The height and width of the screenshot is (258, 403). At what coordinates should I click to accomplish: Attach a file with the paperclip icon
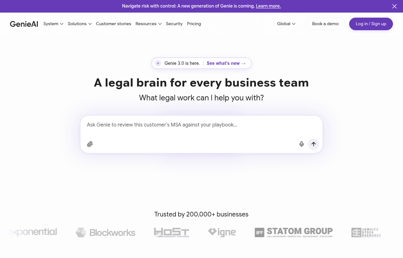tap(90, 144)
